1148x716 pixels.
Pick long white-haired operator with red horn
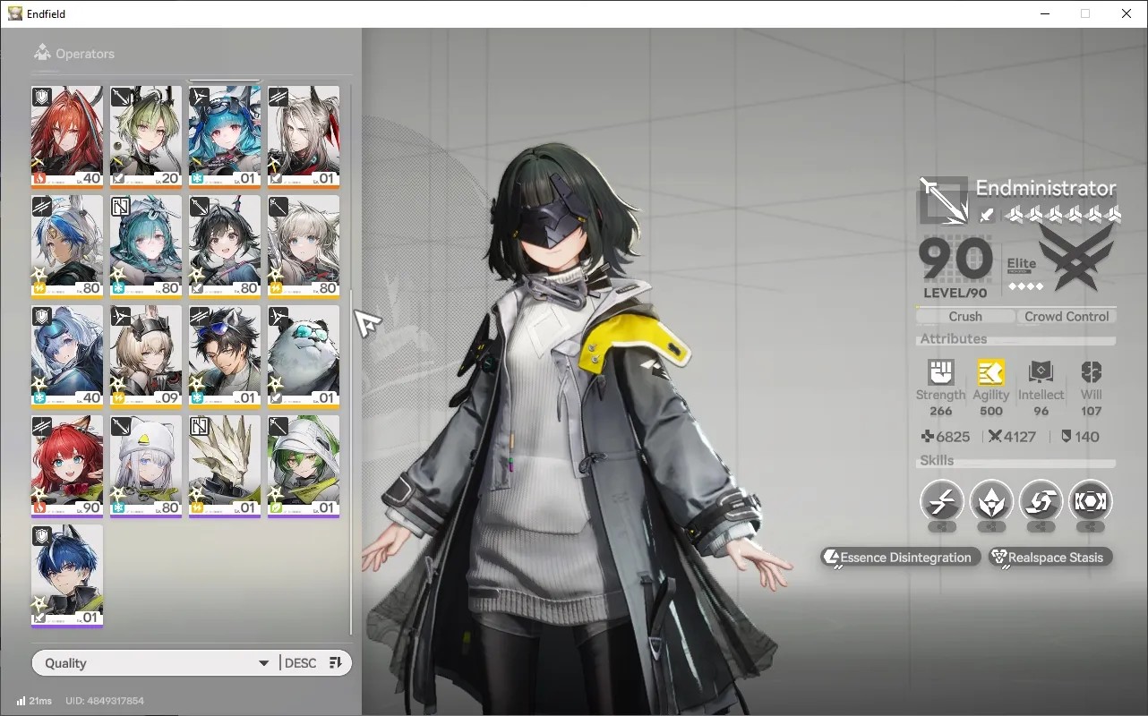pyautogui.click(x=304, y=137)
